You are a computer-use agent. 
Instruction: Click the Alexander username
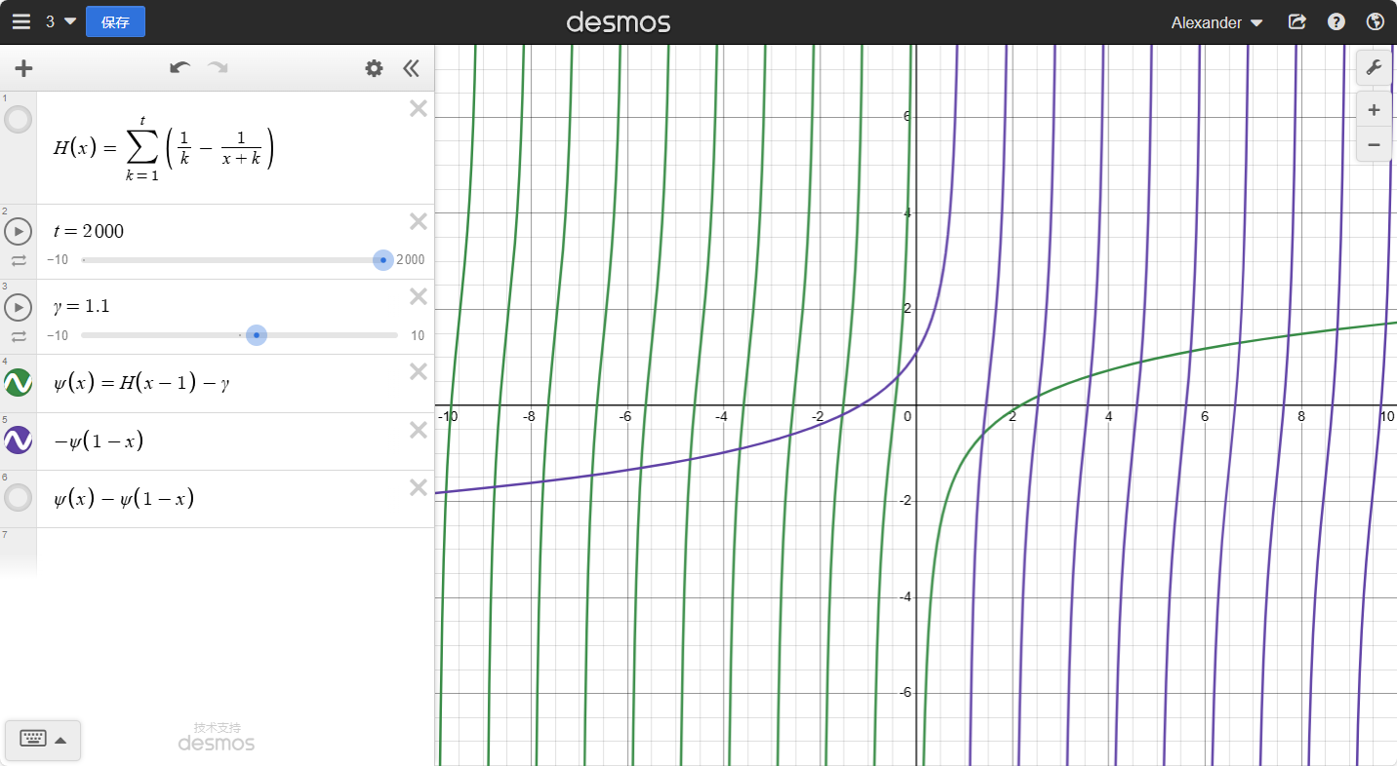(1207, 22)
